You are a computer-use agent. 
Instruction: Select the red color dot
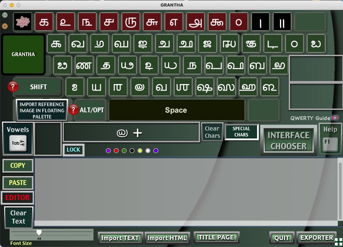click(x=116, y=151)
